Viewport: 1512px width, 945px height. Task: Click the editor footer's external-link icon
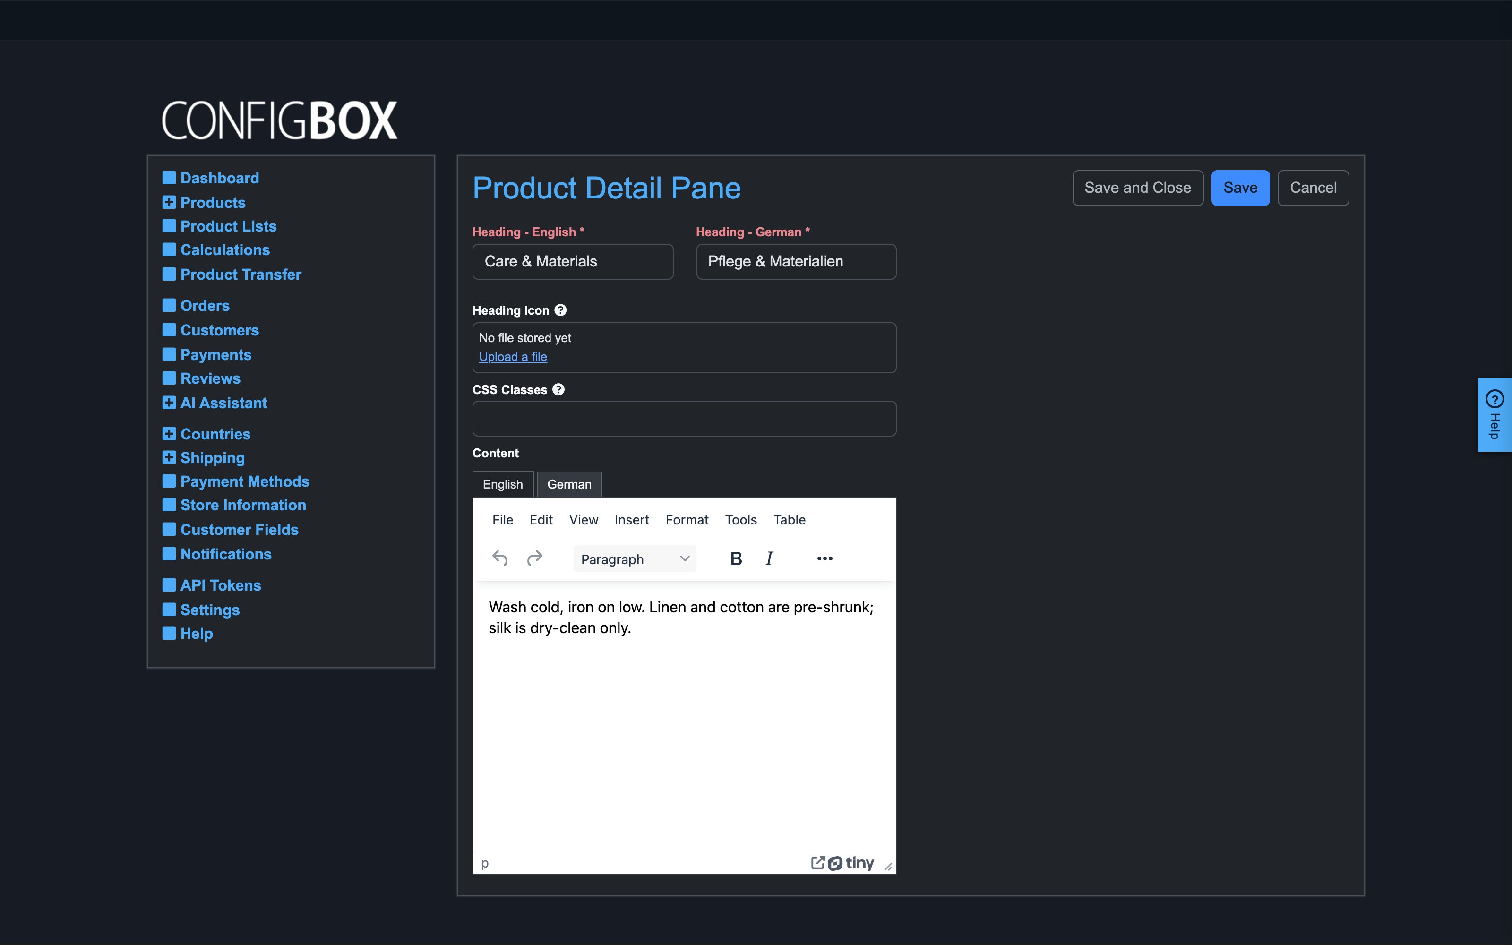[817, 862]
